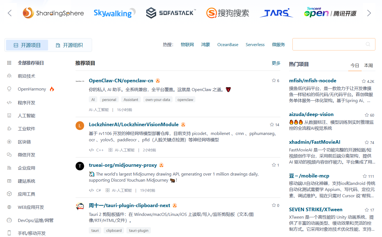Click the 区块链 sidebar category icon
The height and width of the screenshot is (237, 382).
point(9,142)
